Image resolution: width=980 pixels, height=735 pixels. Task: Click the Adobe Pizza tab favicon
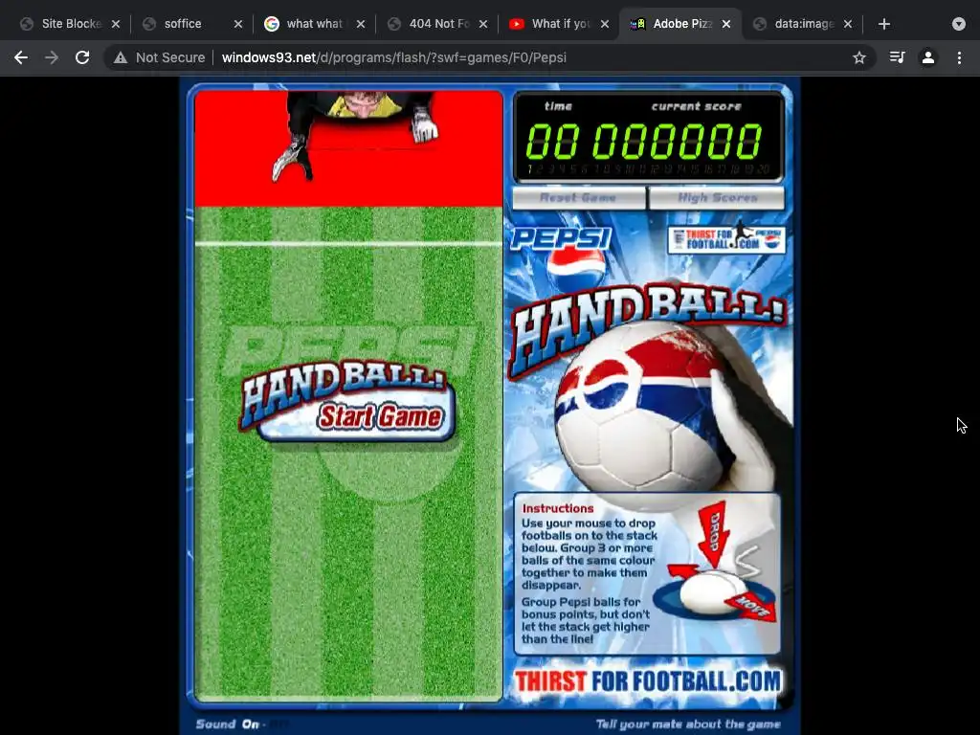tap(637, 24)
